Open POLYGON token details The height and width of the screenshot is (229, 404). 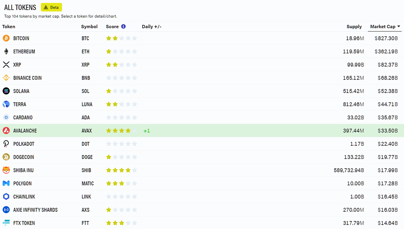click(x=23, y=184)
